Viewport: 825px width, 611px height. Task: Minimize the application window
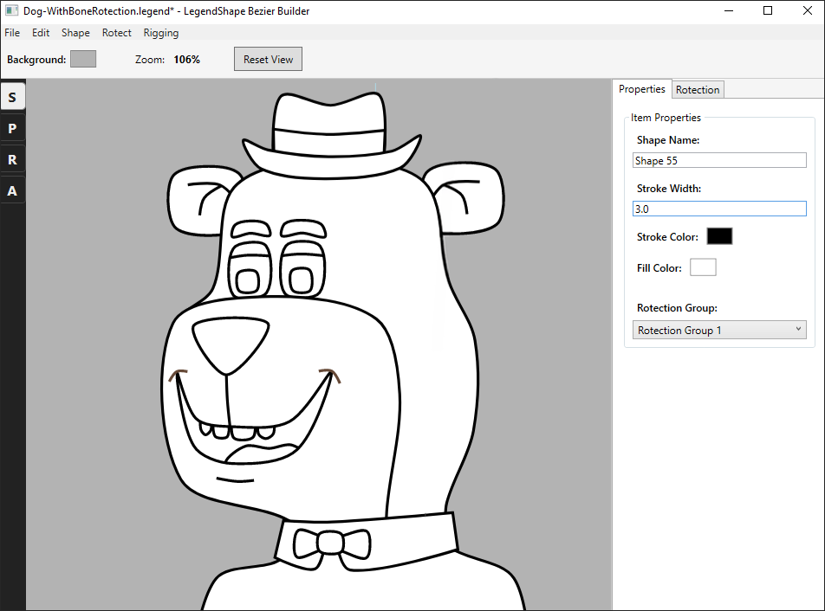[x=729, y=10]
